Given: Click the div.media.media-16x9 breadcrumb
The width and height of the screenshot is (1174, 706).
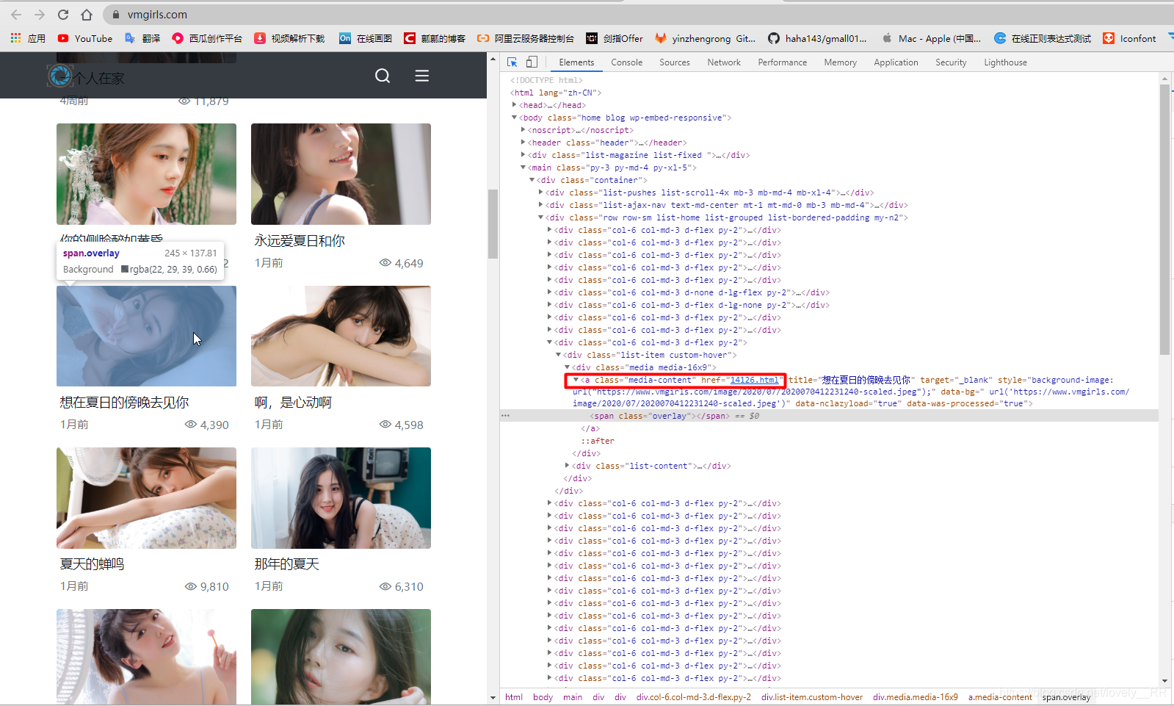Looking at the screenshot, I should [x=916, y=697].
